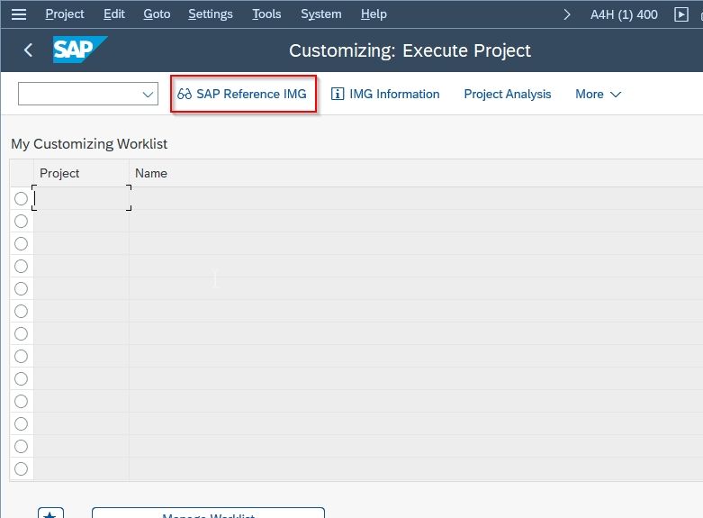The width and height of the screenshot is (703, 518).
Task: Click the My Customizing Worklist heading
Action: pyautogui.click(x=89, y=143)
